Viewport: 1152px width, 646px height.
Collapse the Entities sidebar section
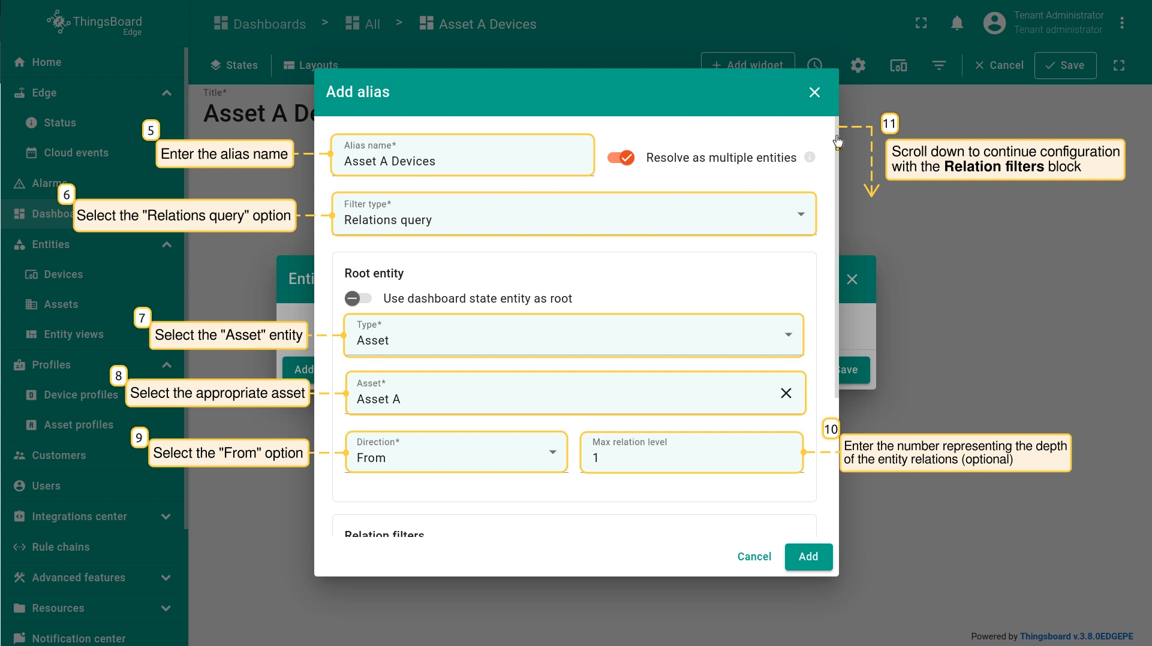coord(167,244)
